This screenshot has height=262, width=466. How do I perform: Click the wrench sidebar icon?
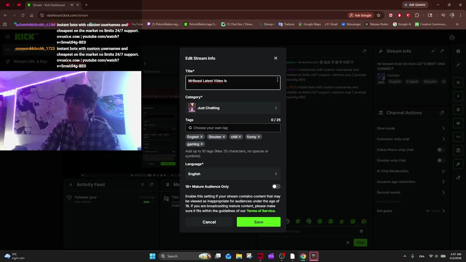tap(458, 164)
